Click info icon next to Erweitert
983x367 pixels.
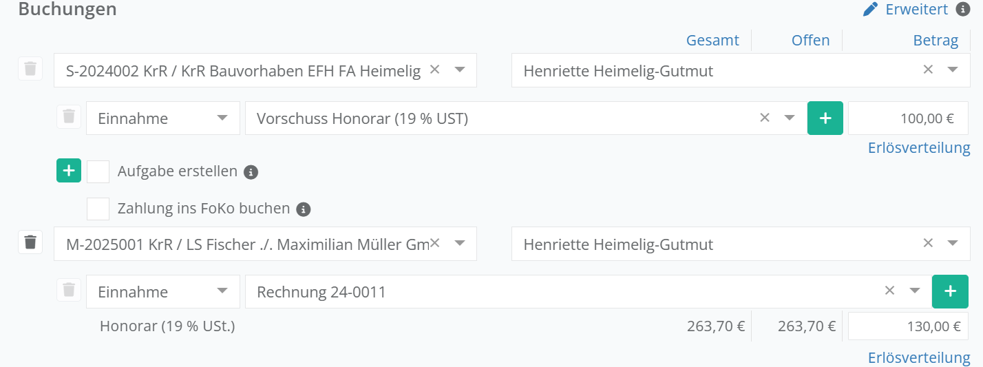point(963,9)
